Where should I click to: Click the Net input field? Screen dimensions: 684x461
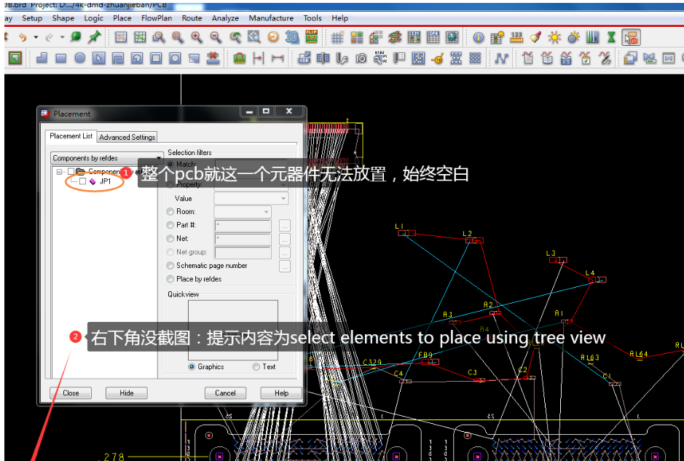(x=243, y=239)
